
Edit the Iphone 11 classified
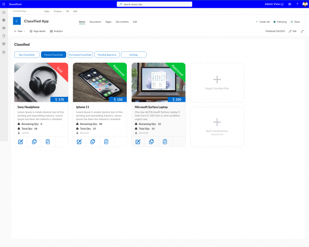click(x=79, y=142)
